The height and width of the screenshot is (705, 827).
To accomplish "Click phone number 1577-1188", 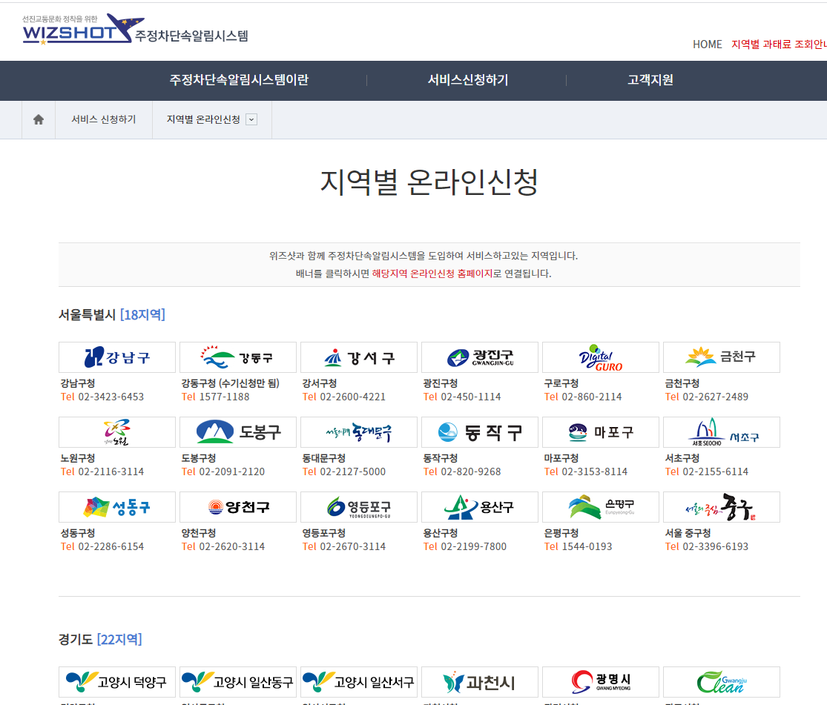I will [x=224, y=397].
